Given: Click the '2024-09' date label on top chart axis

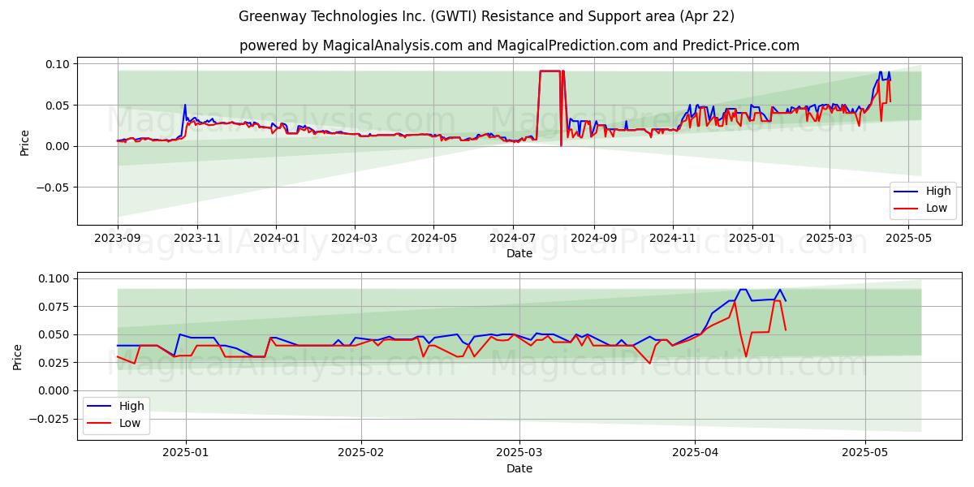Looking at the screenshot, I should pyautogui.click(x=593, y=239).
